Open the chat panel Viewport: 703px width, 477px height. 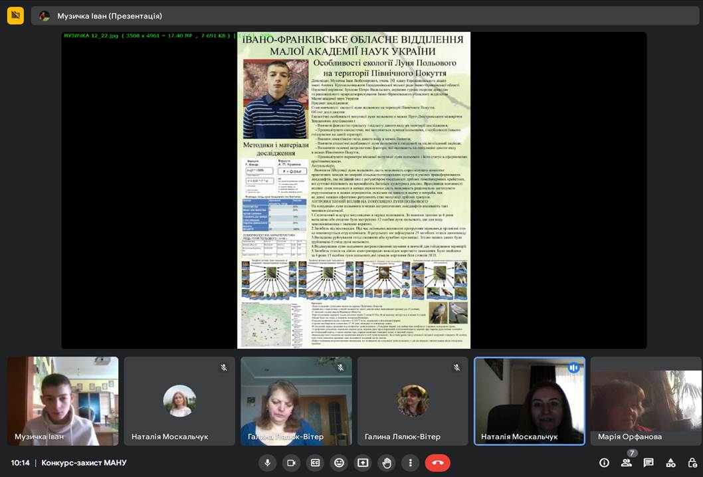(x=649, y=463)
